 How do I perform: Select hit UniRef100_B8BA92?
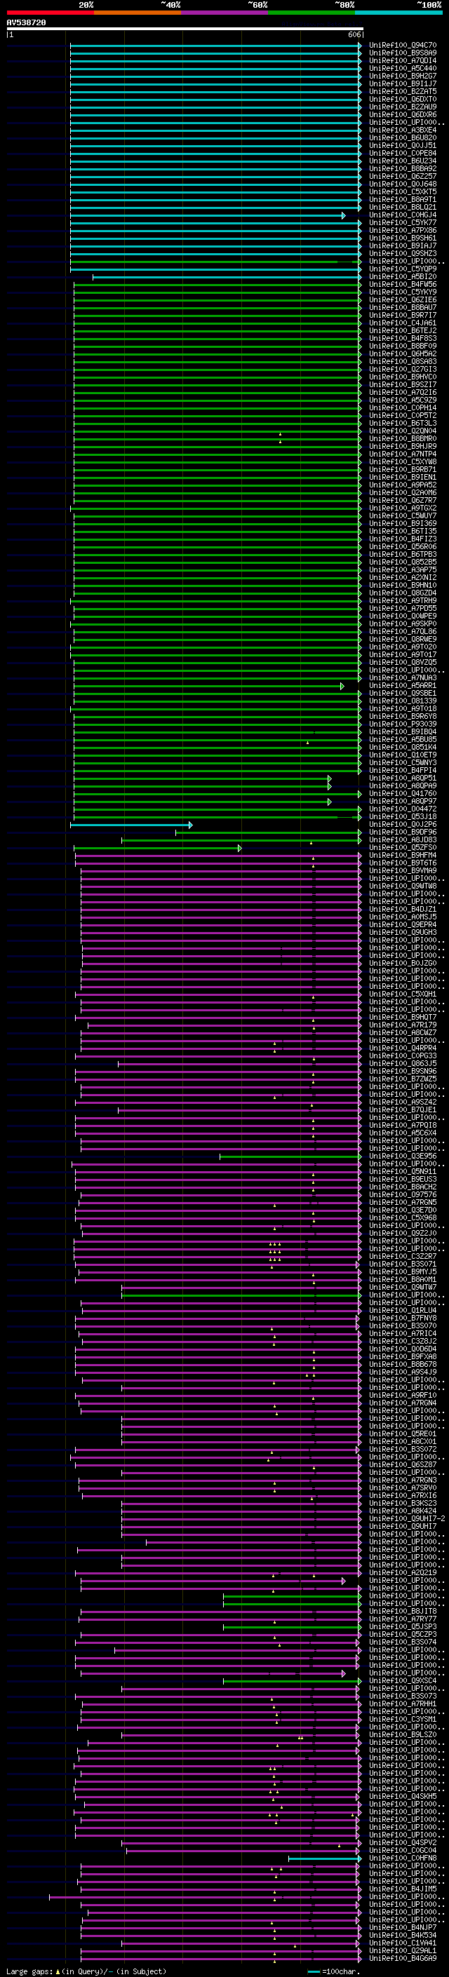tap(403, 169)
